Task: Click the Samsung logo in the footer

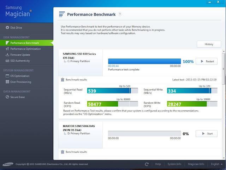Action: click(x=8, y=164)
